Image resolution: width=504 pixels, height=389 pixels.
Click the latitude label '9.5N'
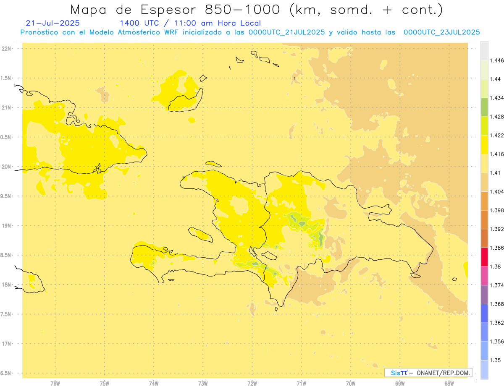click(6, 196)
